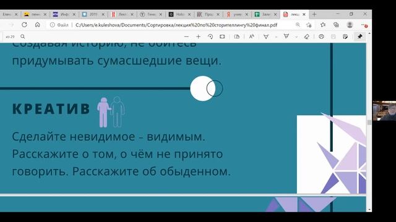Screen dimensions: 396x222
Task: Switch to the Лект tab with red favicon
Action: pos(122,14)
